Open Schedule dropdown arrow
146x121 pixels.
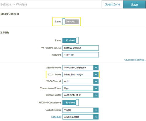[96, 117]
